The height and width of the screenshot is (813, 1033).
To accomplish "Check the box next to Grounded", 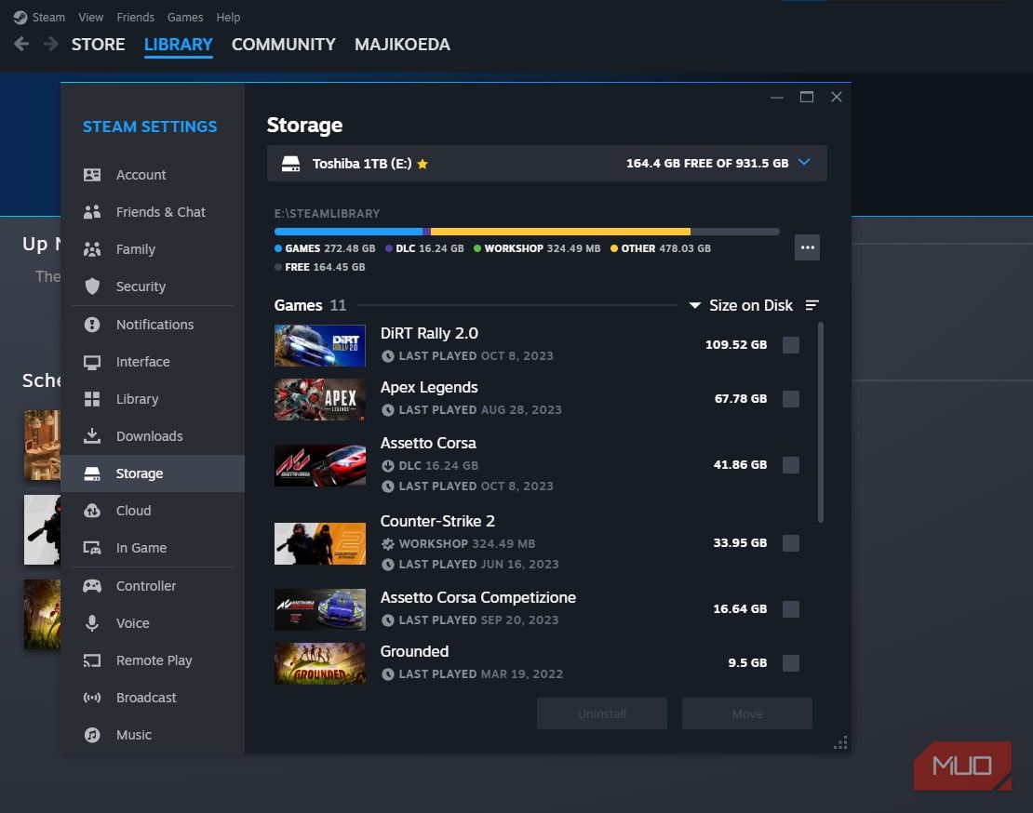I will point(791,663).
